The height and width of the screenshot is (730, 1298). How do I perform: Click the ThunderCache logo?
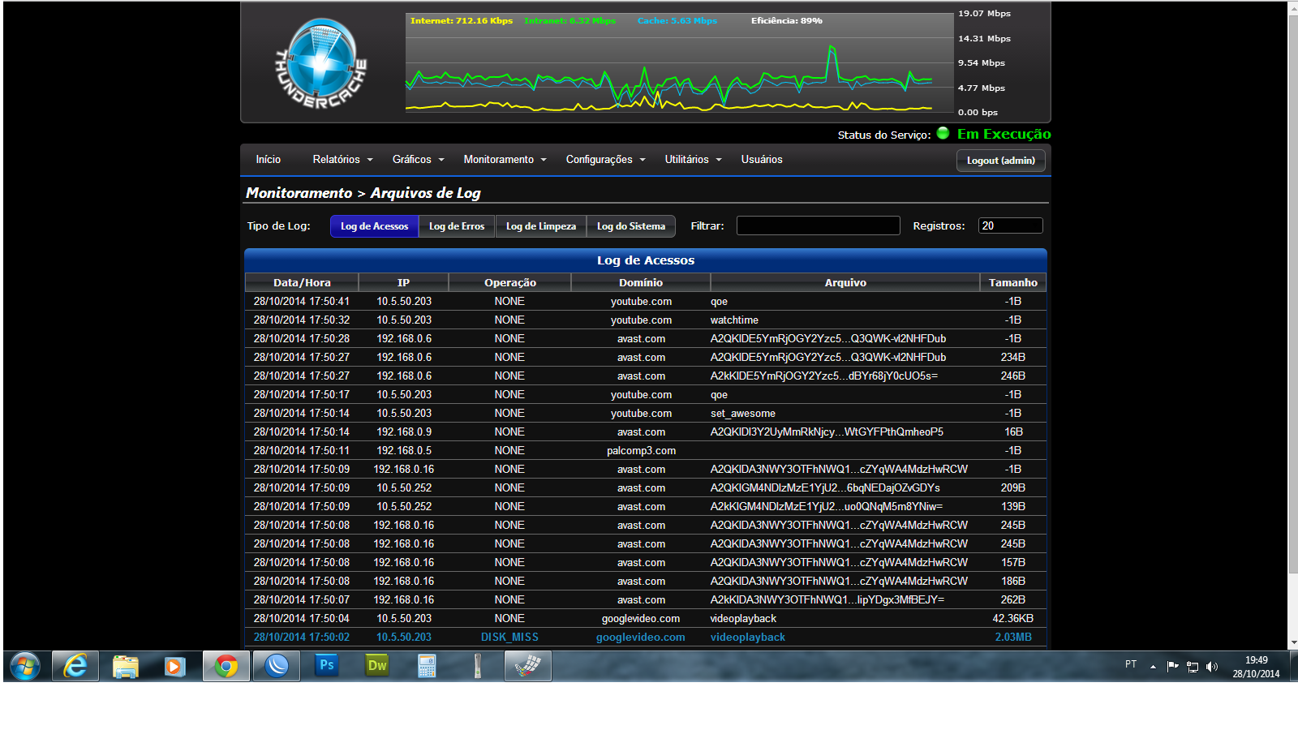pyautogui.click(x=321, y=63)
